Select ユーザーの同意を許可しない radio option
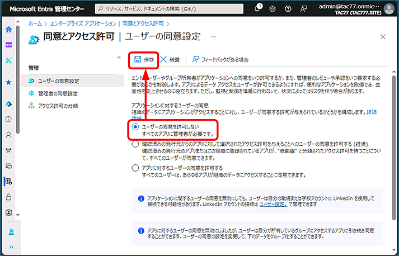This screenshot has width=399, height=256. 135,126
